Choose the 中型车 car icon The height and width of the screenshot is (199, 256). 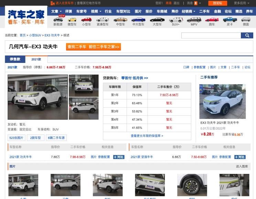pyautogui.click(x=120, y=20)
